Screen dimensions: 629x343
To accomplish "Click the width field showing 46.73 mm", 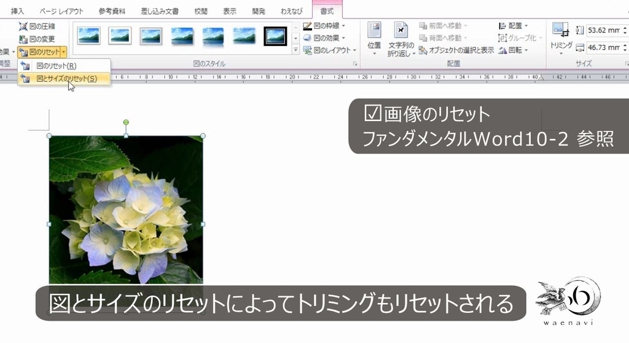I will [603, 47].
